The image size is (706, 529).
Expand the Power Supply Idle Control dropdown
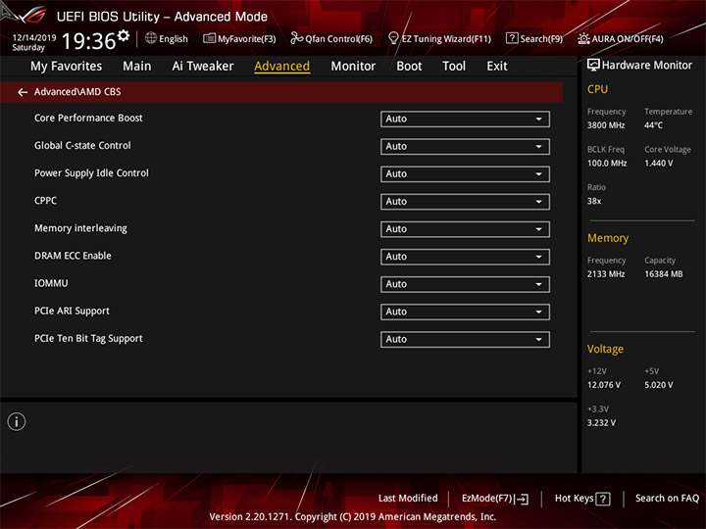coord(465,174)
